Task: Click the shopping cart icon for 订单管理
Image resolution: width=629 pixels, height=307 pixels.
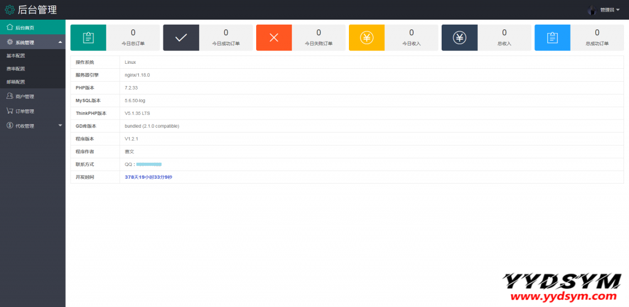Action: [x=10, y=111]
